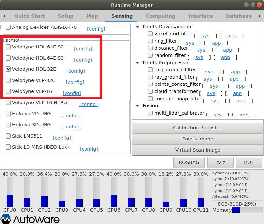This screenshot has height=224, width=264.
Task: Launch RViz with the RViz button
Action: 220,162
